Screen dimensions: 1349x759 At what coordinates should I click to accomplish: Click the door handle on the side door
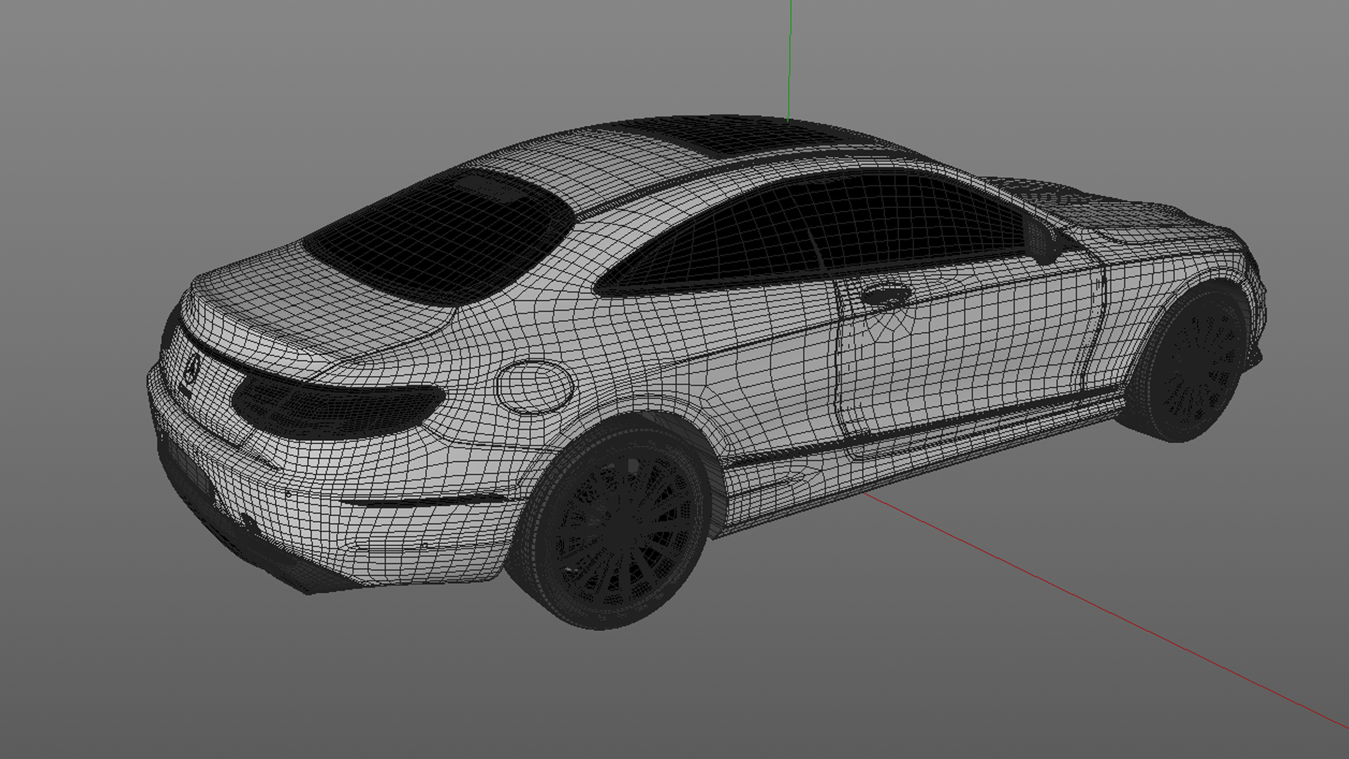point(887,296)
